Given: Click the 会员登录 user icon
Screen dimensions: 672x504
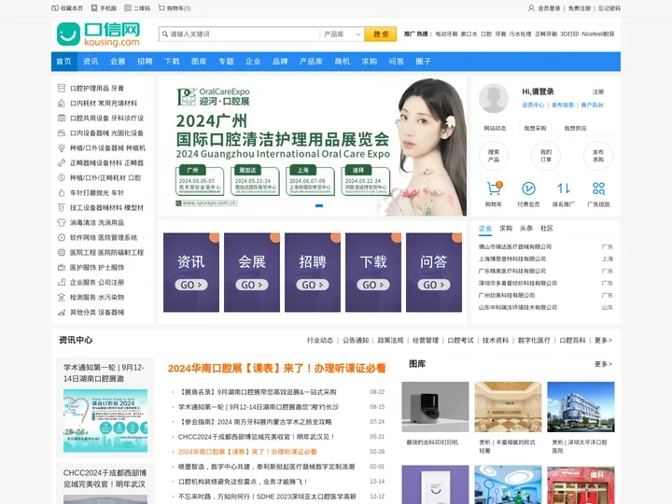Looking at the screenshot, I should click(x=531, y=8).
